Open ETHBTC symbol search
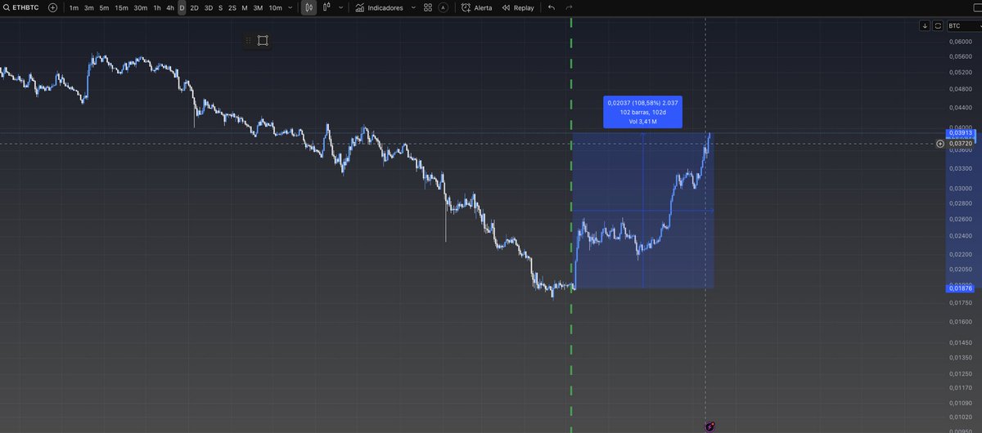Image resolution: width=982 pixels, height=433 pixels. coord(21,7)
